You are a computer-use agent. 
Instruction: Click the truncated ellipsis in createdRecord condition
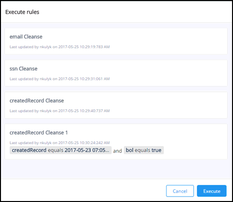pyautogui.click(x=107, y=151)
